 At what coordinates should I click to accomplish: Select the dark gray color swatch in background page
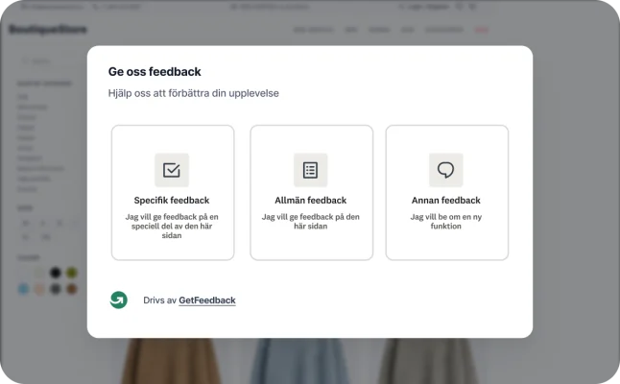click(x=56, y=289)
